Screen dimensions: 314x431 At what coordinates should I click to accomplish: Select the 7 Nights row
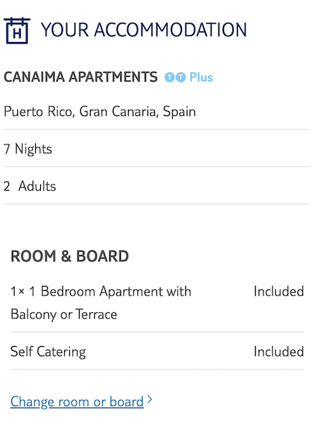156,149
